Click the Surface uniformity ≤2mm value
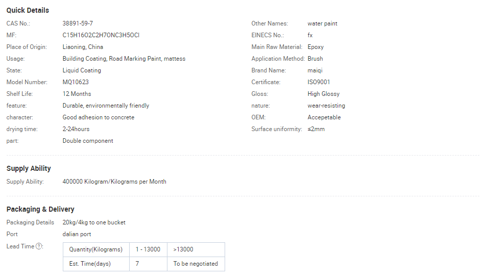 (316, 129)
